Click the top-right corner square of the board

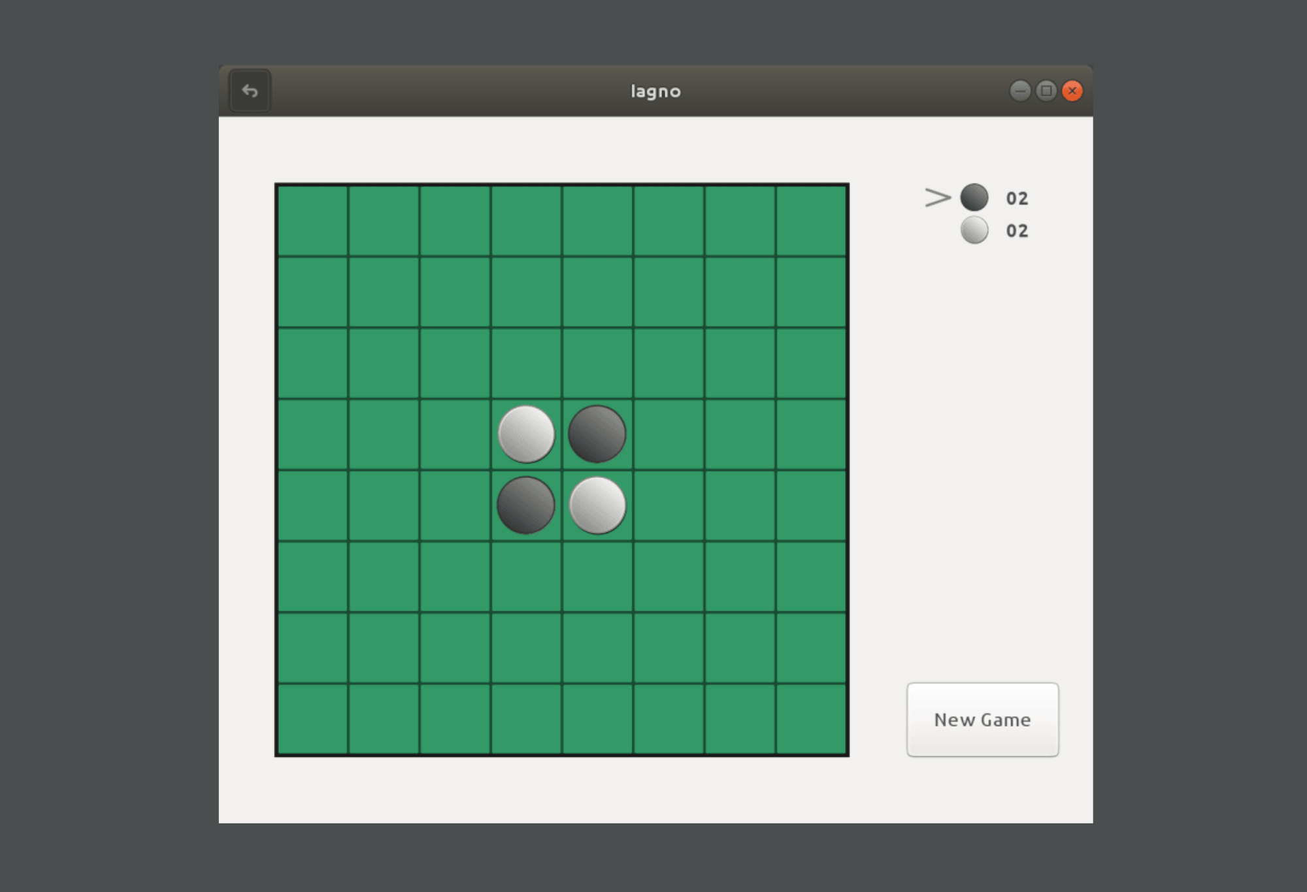pyautogui.click(x=811, y=221)
